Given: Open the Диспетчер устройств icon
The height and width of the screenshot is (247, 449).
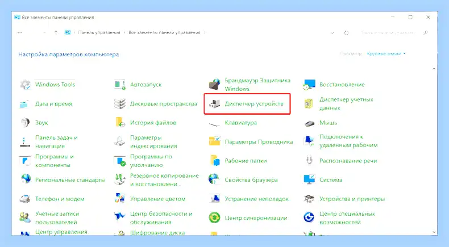Looking at the screenshot, I should [x=214, y=104].
